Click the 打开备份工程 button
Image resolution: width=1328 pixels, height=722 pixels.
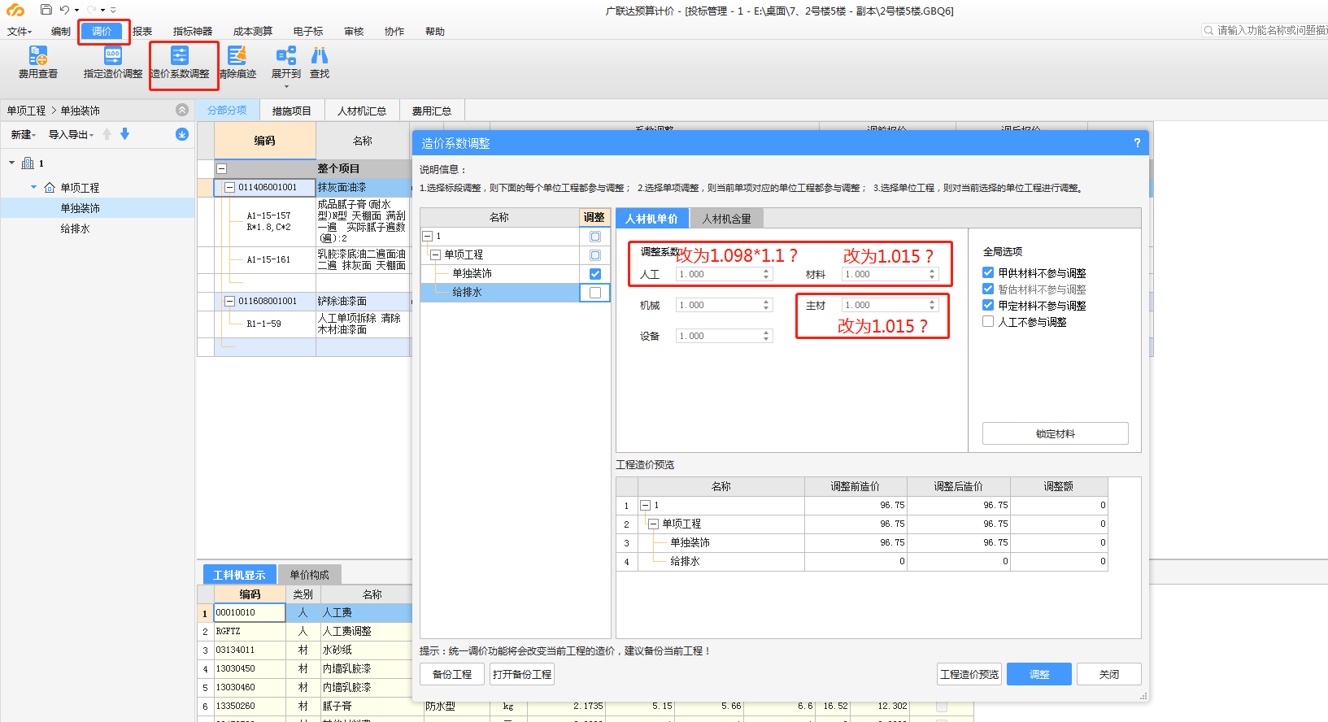point(522,674)
